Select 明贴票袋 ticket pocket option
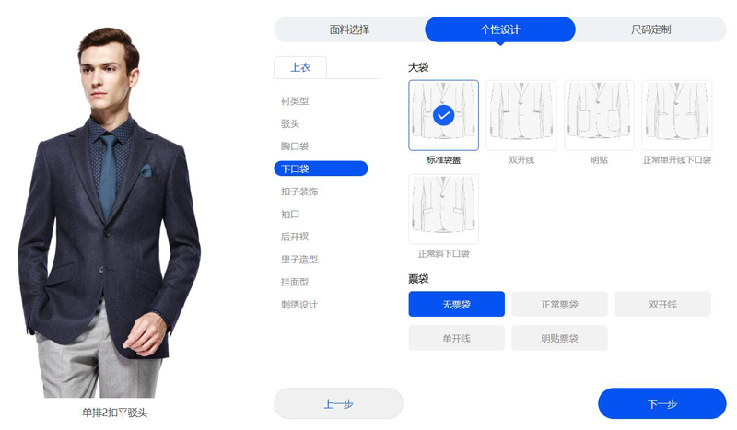This screenshot has width=737, height=430. point(559,338)
